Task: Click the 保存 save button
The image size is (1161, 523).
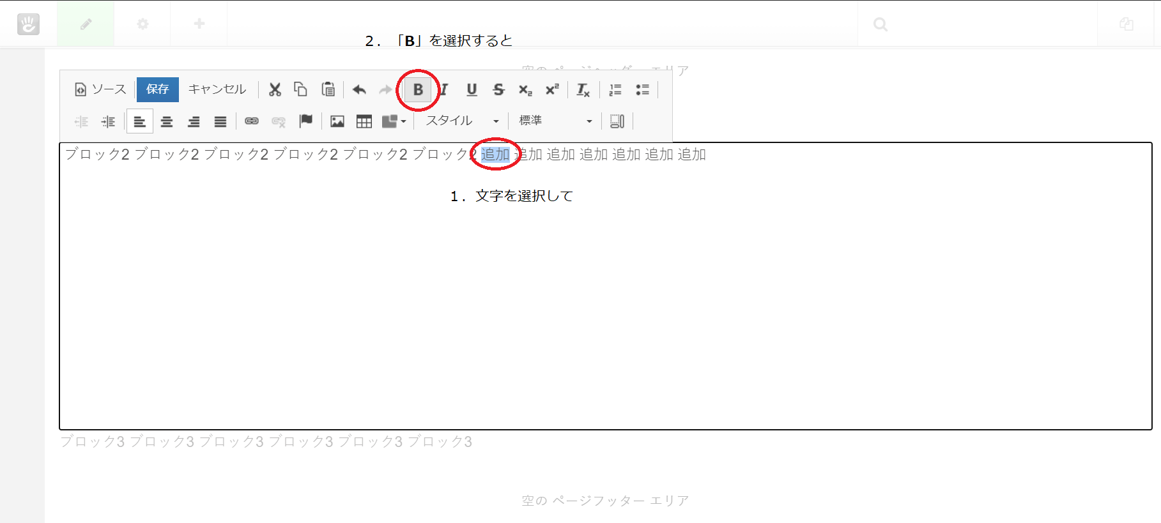Action: [157, 89]
